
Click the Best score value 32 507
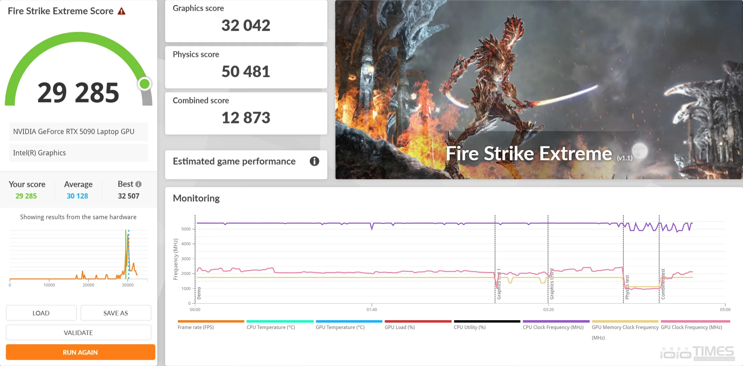tap(129, 196)
